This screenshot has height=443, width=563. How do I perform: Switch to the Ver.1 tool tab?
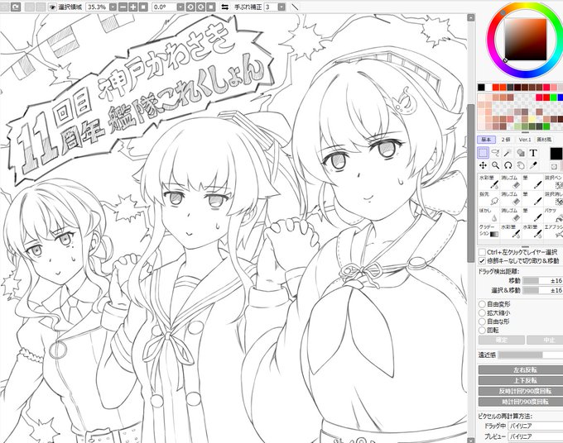[525, 140]
